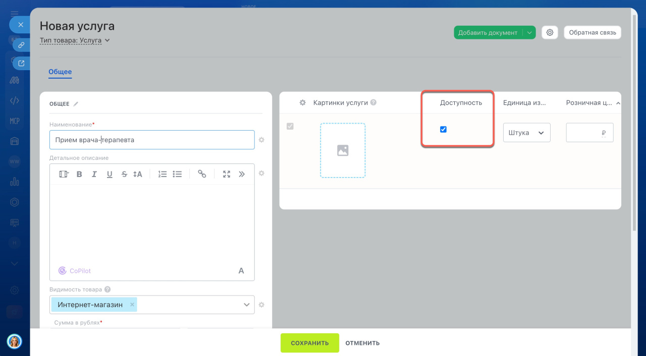Open the Видимость товара dropdown arrow
This screenshot has width=646, height=356.
click(246, 305)
